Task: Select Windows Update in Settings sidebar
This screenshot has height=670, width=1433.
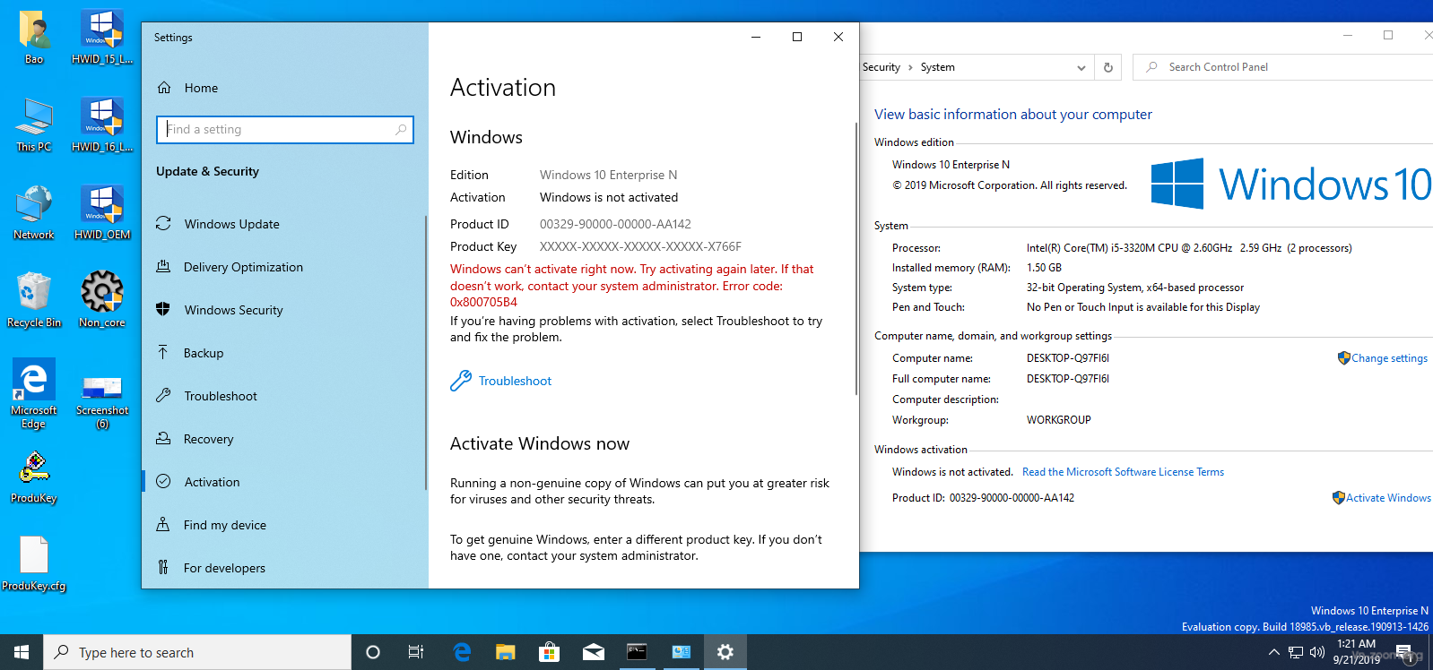Action: [x=283, y=224]
